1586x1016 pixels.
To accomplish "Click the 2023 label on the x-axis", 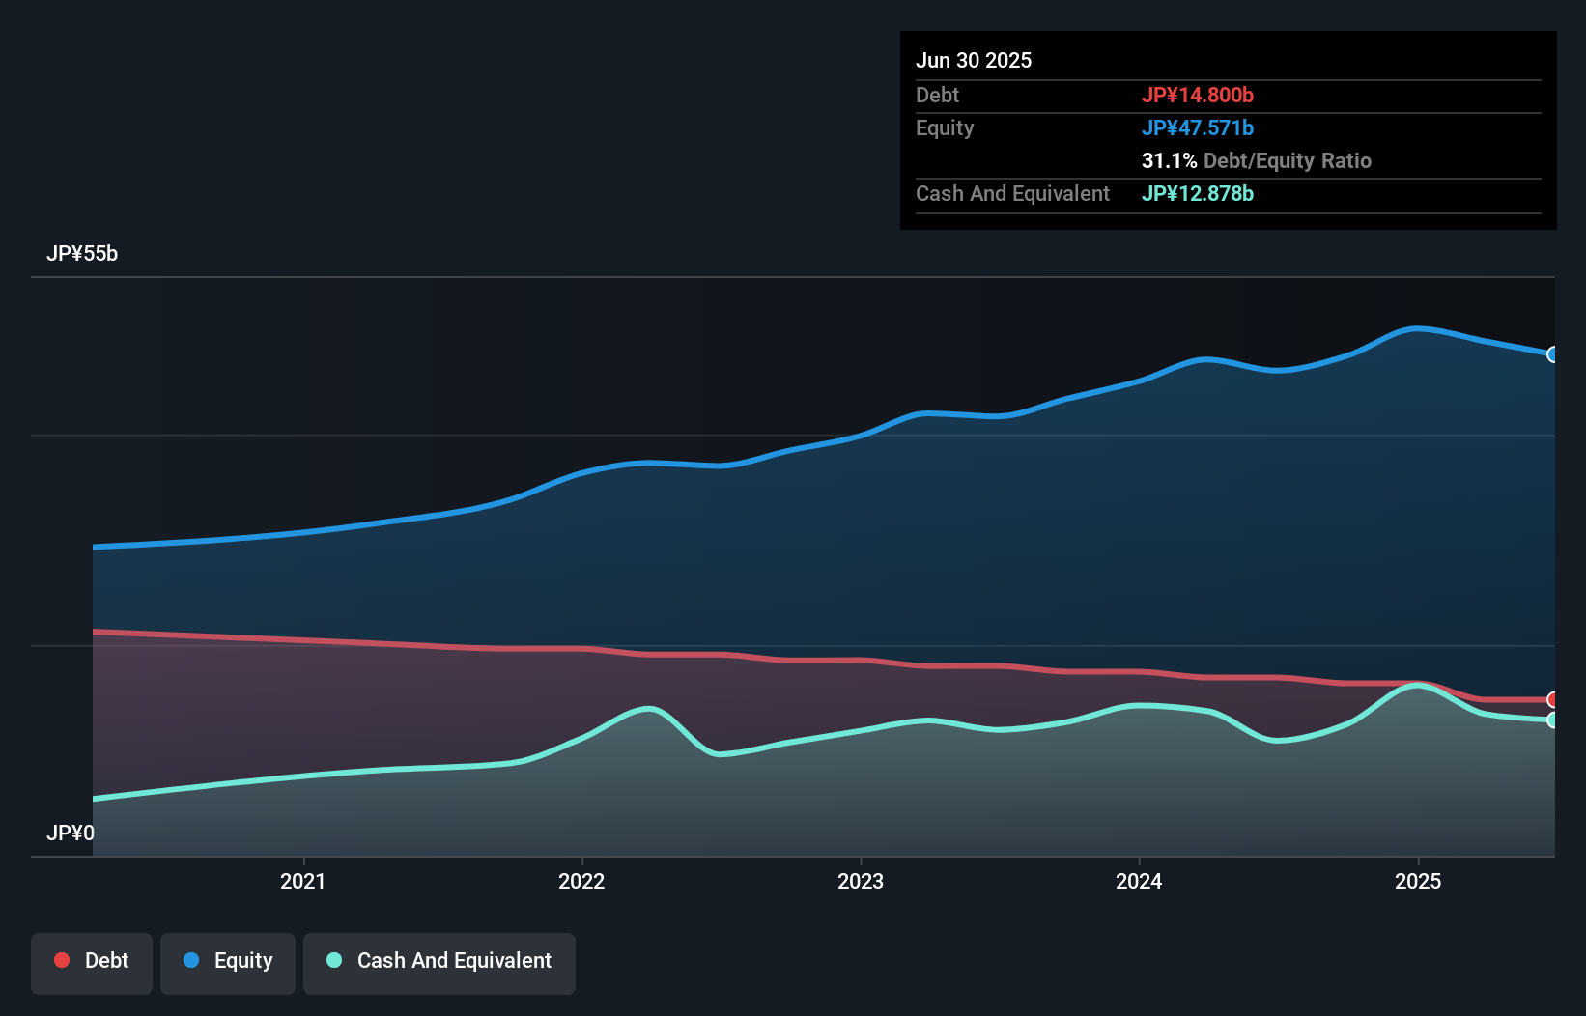I will (863, 881).
